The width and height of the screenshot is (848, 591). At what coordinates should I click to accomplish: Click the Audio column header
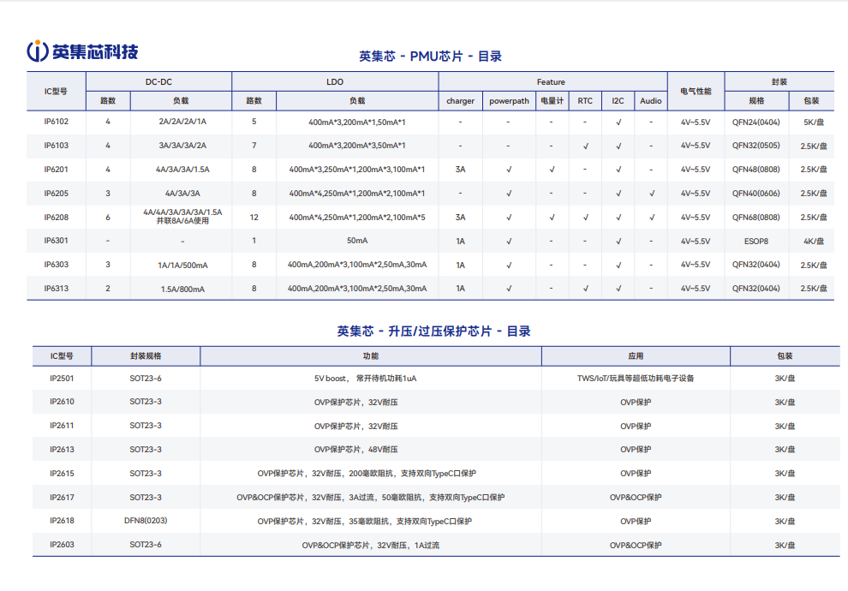(x=651, y=100)
